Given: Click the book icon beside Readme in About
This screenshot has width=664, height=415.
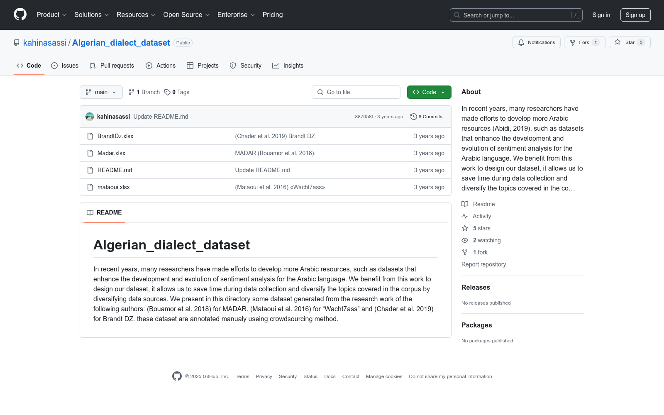Looking at the screenshot, I should [x=465, y=204].
